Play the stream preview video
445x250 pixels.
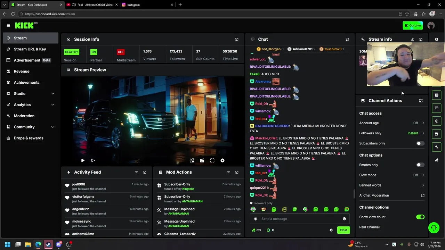point(83,160)
